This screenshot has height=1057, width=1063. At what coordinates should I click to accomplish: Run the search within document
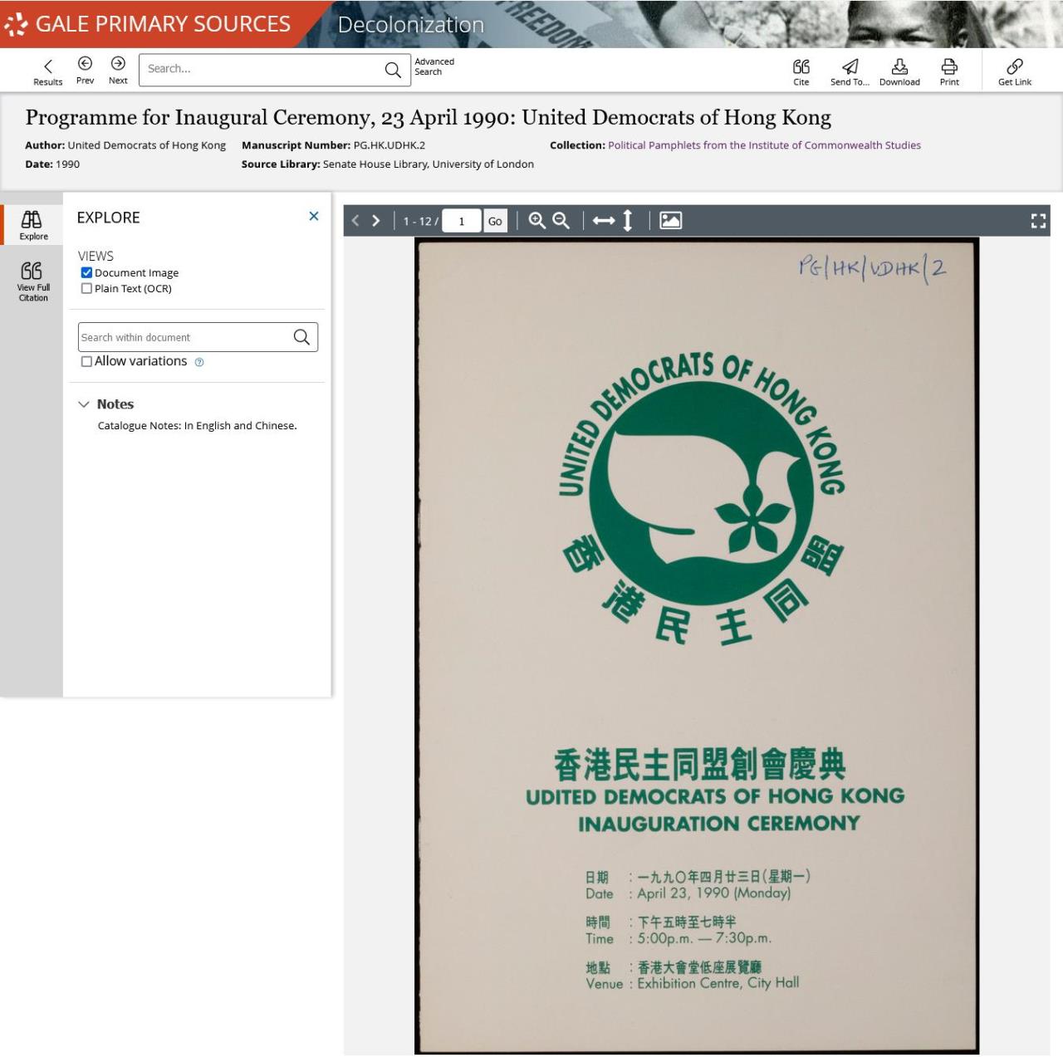click(301, 337)
